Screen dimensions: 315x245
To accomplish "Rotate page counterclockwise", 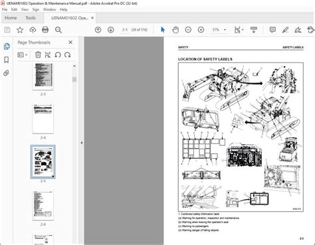I will [x=58, y=54].
